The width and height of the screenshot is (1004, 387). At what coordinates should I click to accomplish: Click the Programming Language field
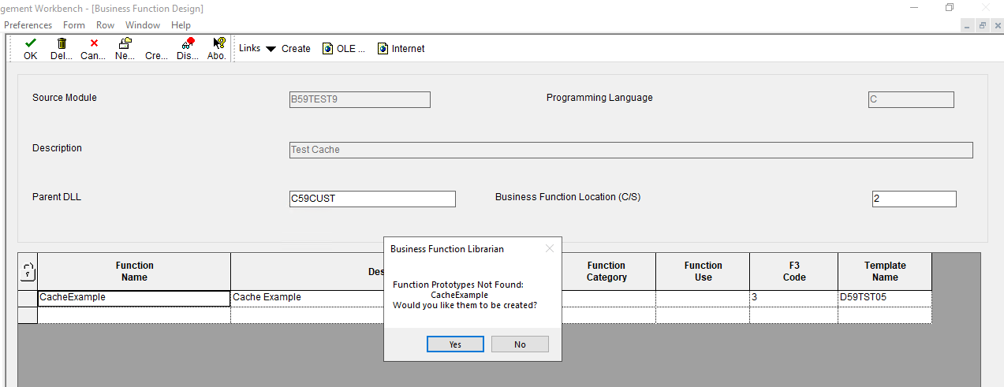(x=911, y=99)
